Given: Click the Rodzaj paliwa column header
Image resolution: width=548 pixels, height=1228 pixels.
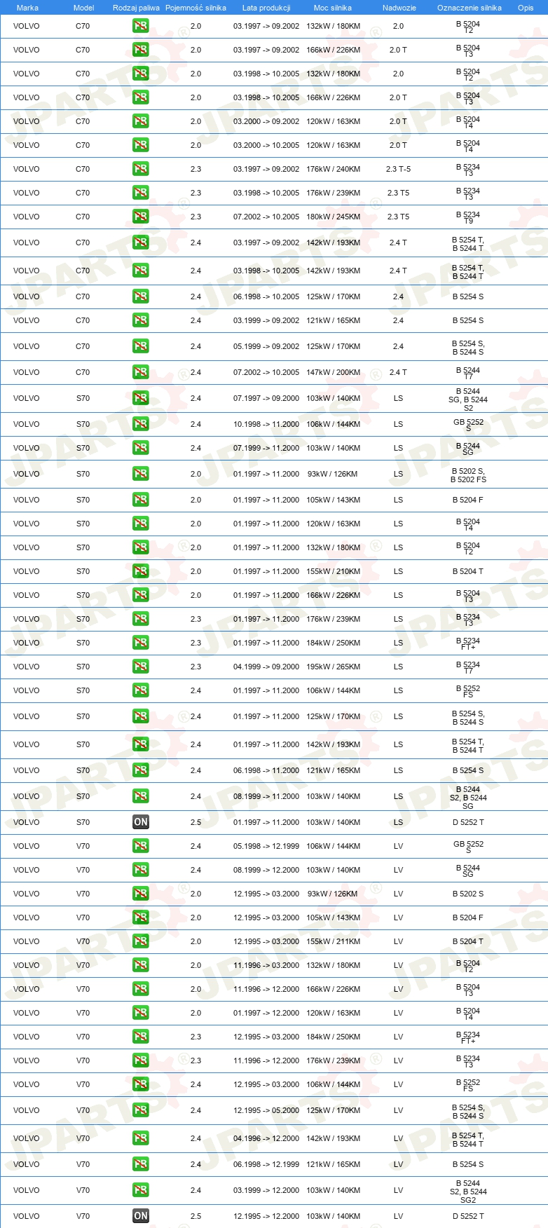Looking at the screenshot, I should coord(136,8).
